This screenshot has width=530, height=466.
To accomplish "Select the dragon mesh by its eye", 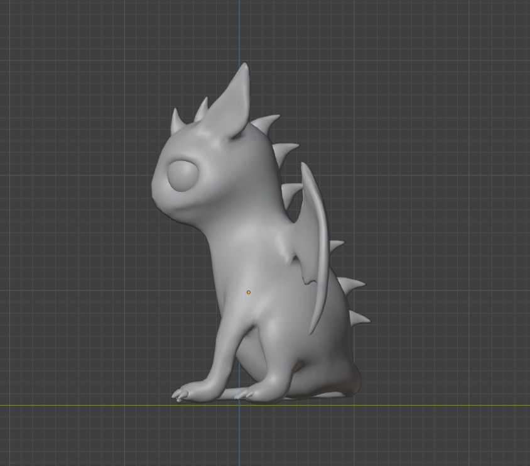I will 182,175.
